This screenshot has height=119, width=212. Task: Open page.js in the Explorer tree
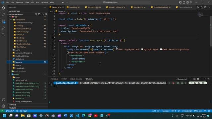(x=18, y=65)
